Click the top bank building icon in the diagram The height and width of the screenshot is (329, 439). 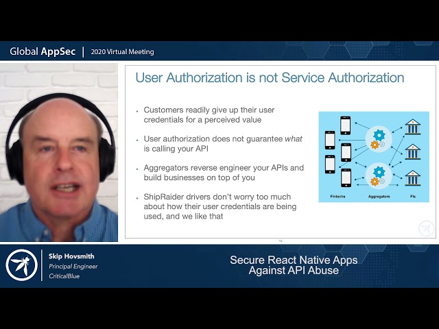point(413,127)
